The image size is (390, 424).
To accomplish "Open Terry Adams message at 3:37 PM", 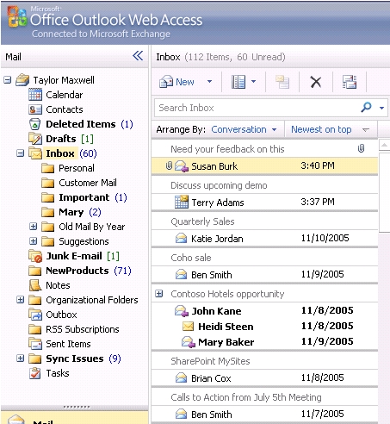I will (x=264, y=202).
